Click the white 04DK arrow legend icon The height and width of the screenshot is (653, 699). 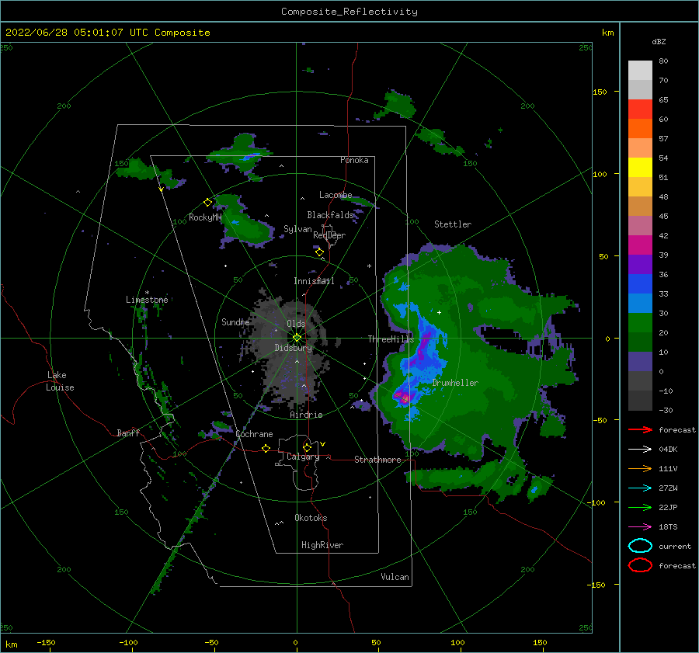coord(640,450)
